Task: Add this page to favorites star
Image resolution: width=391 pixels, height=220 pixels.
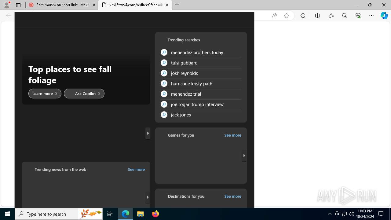Action: pos(287,16)
